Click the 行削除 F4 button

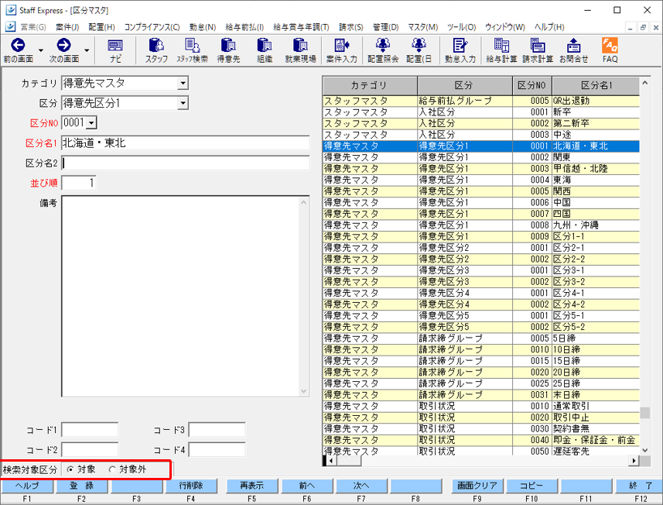190,486
